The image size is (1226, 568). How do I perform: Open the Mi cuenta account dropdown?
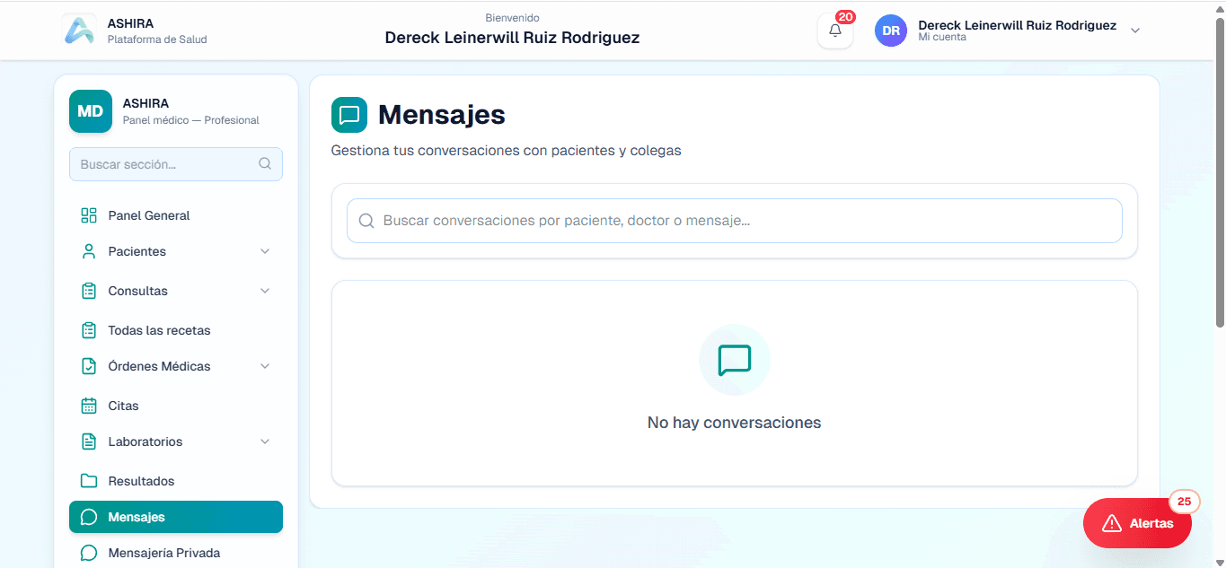1135,30
